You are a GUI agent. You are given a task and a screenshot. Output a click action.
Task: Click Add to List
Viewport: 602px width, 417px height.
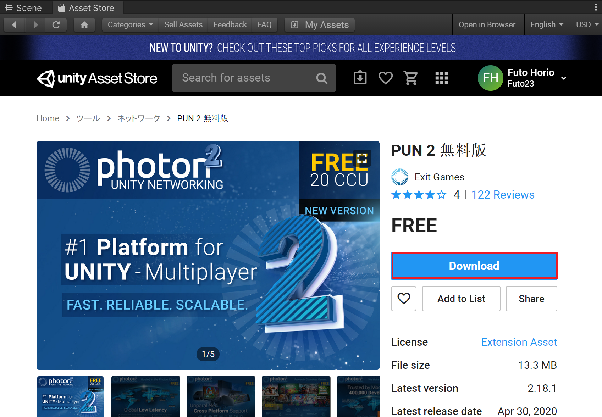point(461,299)
